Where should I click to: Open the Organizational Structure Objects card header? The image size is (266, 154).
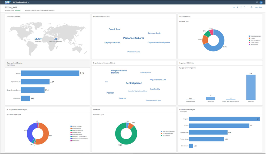(134, 63)
